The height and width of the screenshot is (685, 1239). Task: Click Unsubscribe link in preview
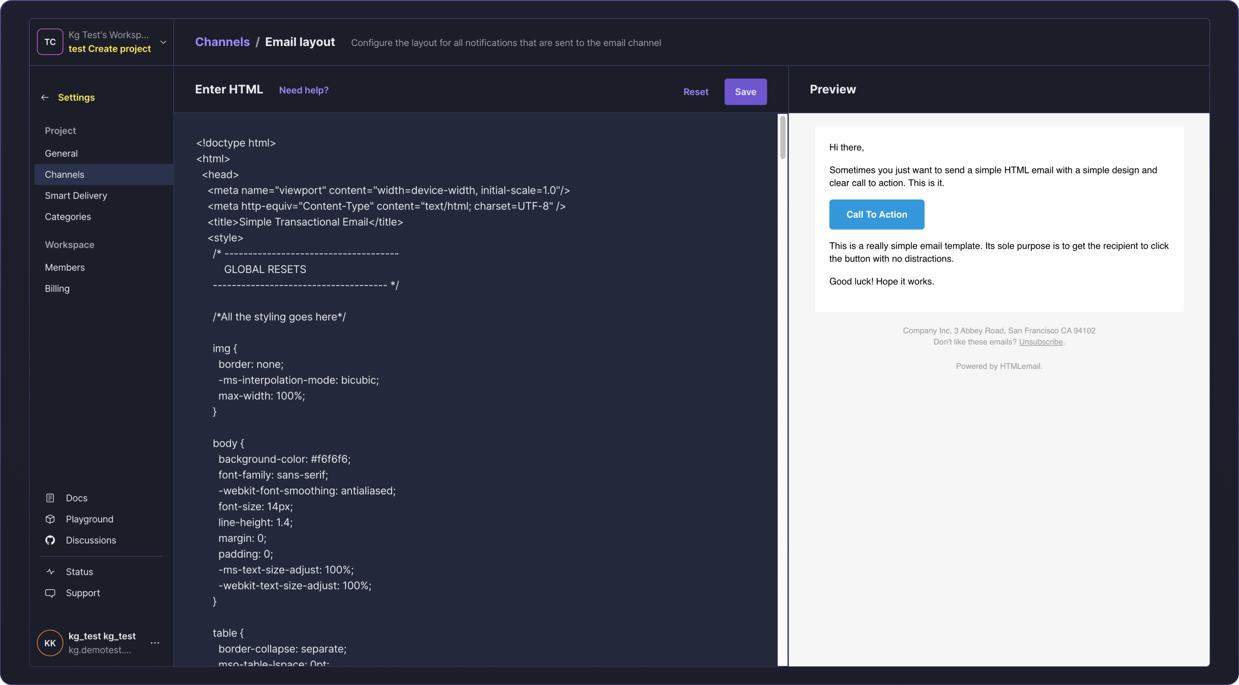[1040, 342]
